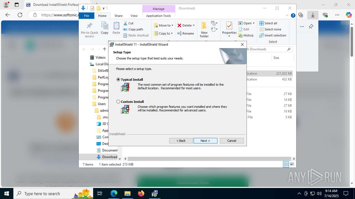Click Copy icon in Explorer ribbon
The image size is (355, 199).
coord(105,28)
